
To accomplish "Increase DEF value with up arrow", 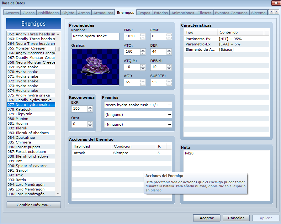I will (169, 50).
